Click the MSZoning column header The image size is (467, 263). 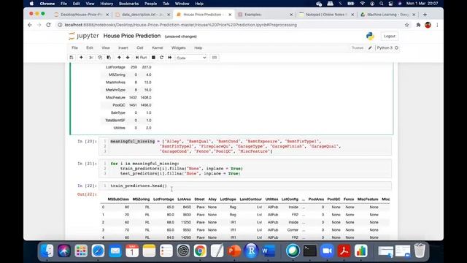[x=141, y=199]
